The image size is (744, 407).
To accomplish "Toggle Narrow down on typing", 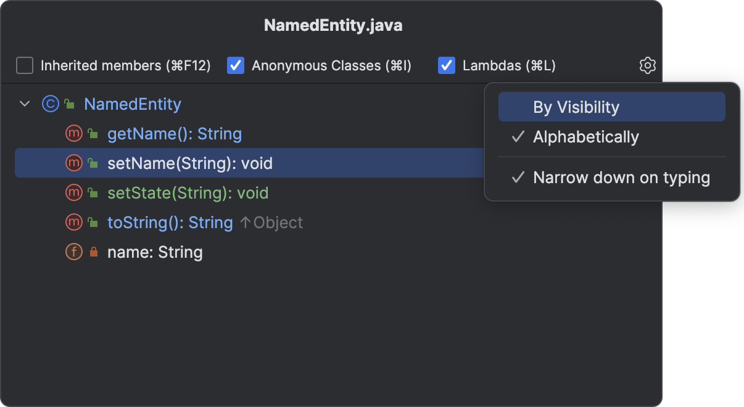I will (621, 178).
